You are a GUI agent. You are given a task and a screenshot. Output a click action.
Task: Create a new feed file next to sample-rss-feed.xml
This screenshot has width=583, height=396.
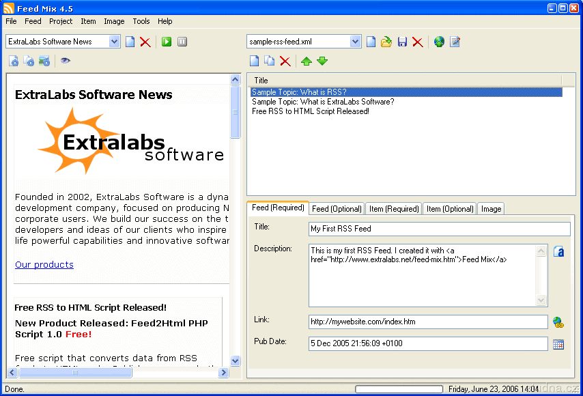[x=371, y=42]
